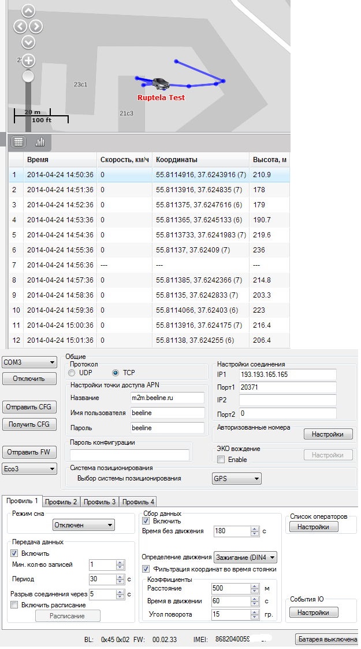The height and width of the screenshot is (649, 361).
Task: Click the Отправить CFG button
Action: click(29, 407)
